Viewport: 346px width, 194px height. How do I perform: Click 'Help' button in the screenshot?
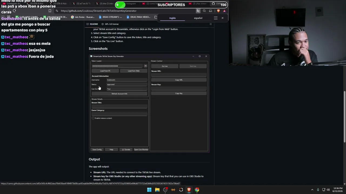point(111,150)
